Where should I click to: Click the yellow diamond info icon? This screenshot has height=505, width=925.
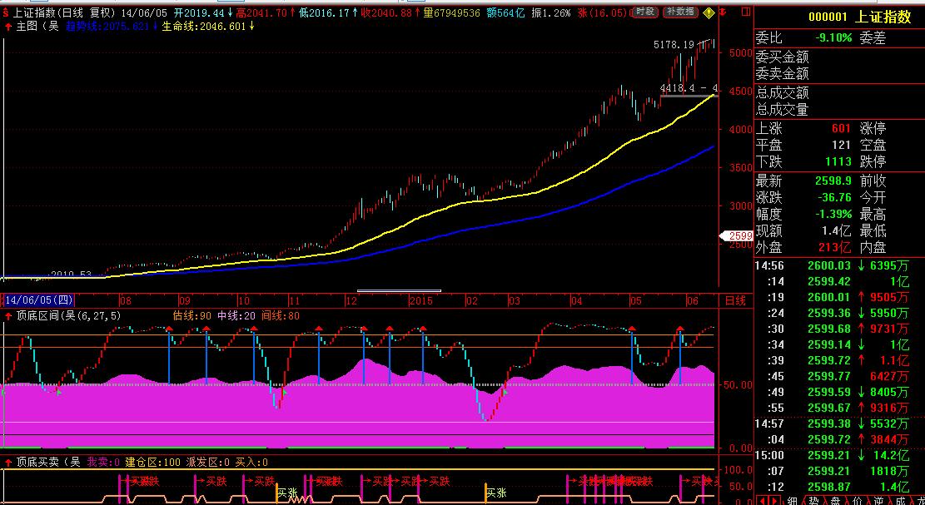click(708, 13)
